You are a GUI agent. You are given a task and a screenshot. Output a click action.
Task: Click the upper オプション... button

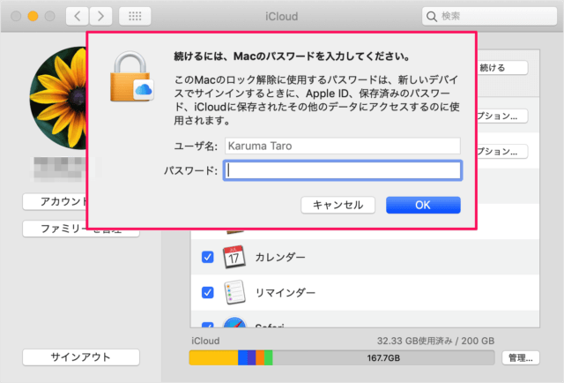502,116
